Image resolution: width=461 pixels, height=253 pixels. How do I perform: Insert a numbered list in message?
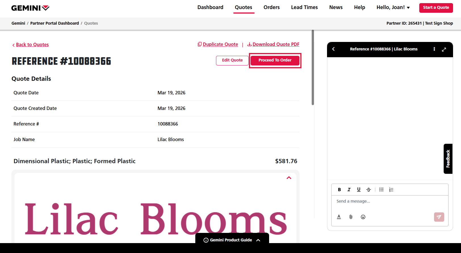pyautogui.click(x=391, y=190)
